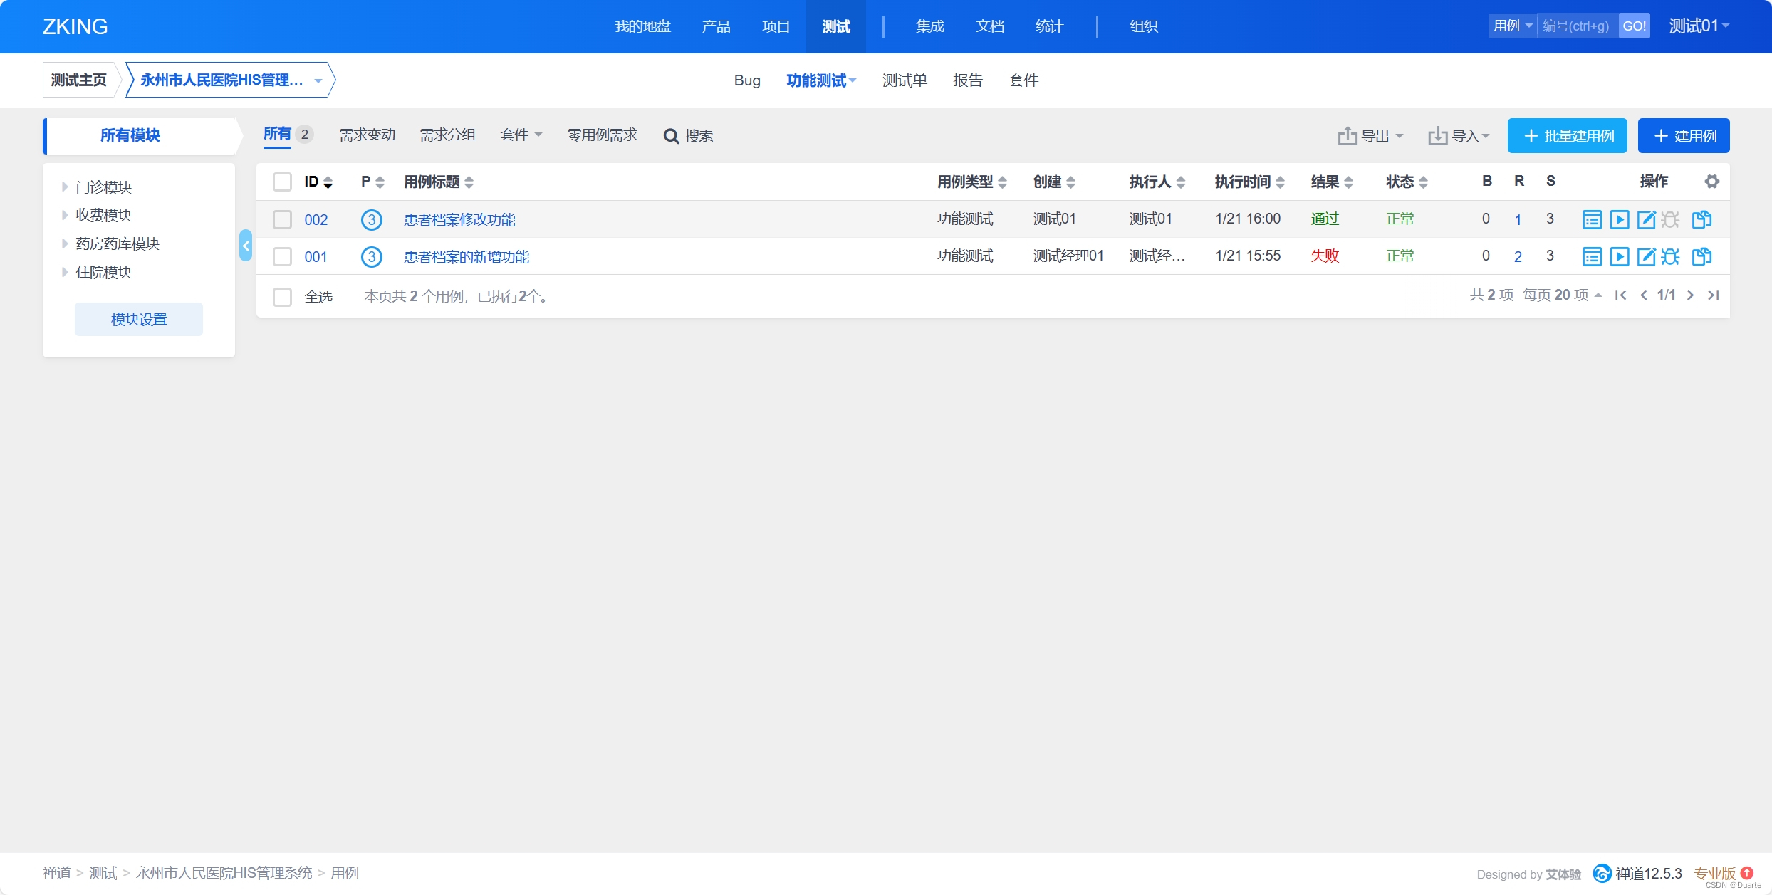Focus the 编号(ctrl+g) input field

point(1576,26)
